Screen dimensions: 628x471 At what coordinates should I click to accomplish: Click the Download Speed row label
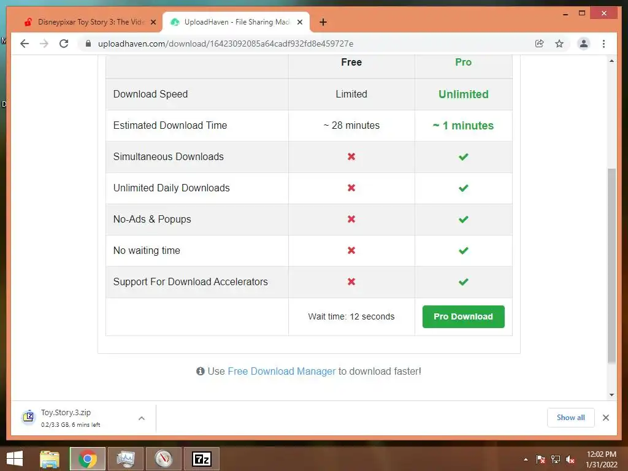click(151, 94)
